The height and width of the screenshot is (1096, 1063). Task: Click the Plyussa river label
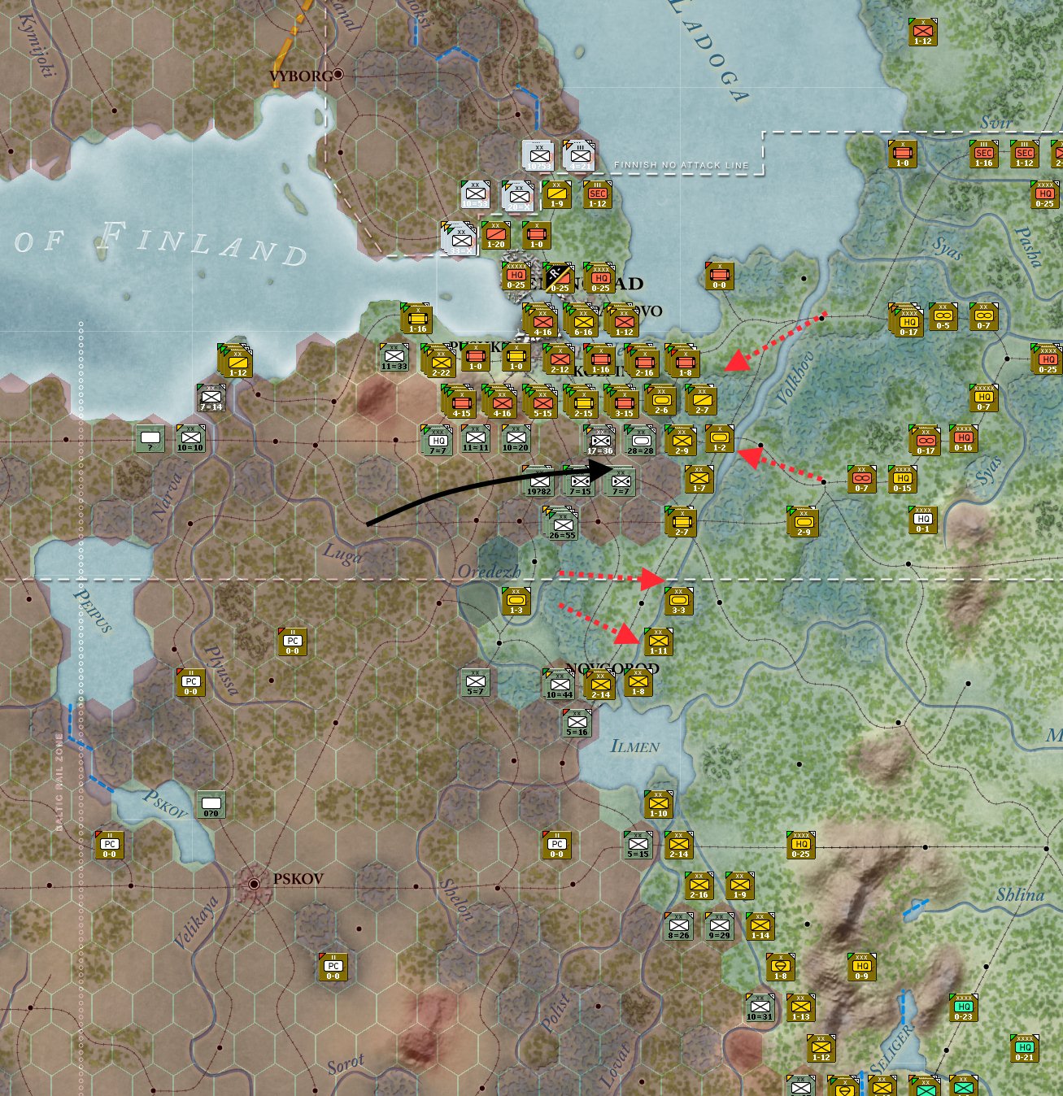(x=220, y=672)
